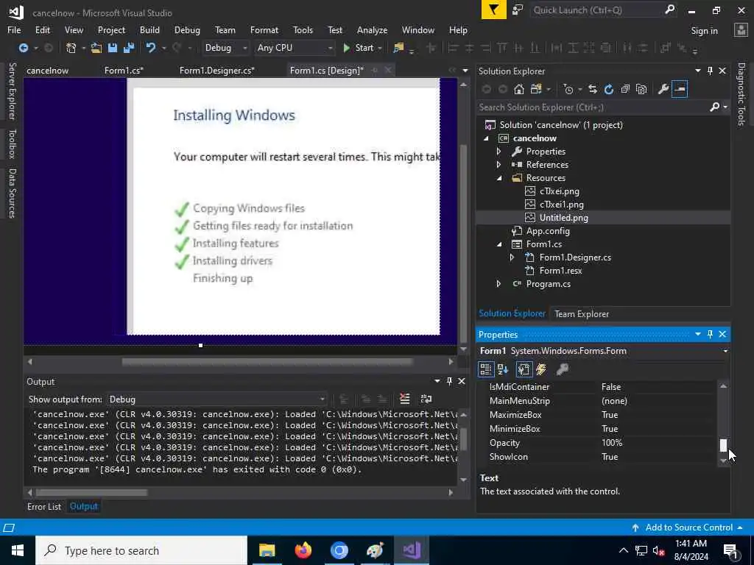Image resolution: width=754 pixels, height=565 pixels.
Task: Pin the Form1.cs [Design] tab
Action: point(375,70)
